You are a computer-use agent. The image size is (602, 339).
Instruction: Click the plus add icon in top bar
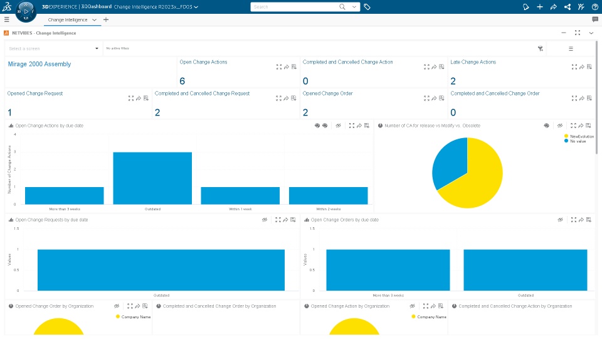[x=540, y=7]
